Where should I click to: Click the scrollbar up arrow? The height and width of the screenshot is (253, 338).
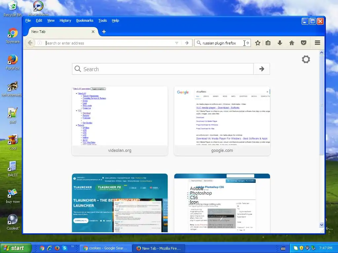tap(321, 52)
